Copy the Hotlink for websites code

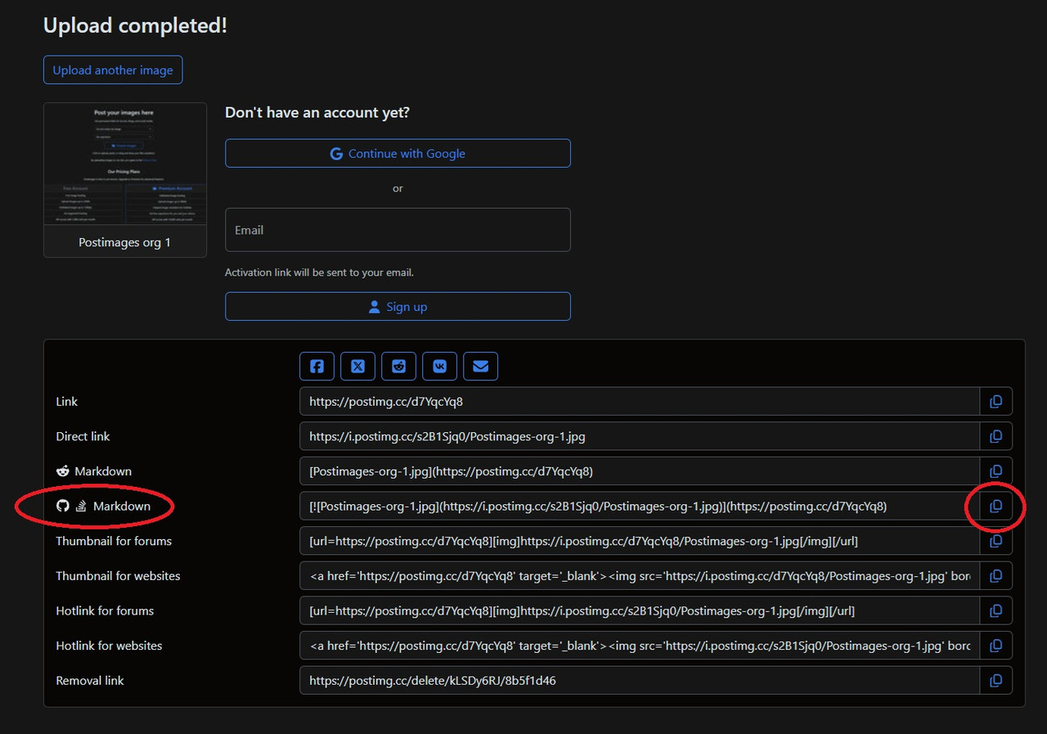click(x=995, y=646)
